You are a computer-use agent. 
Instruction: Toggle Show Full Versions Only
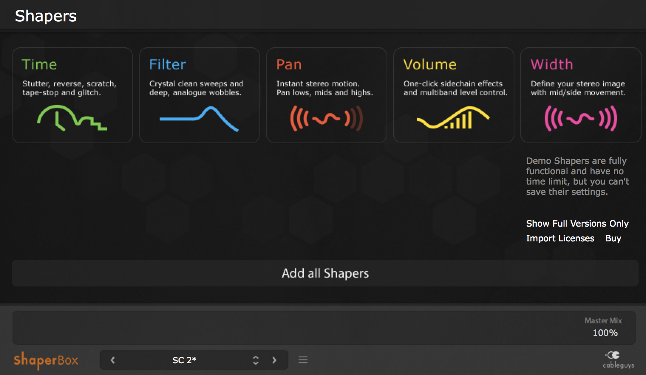pos(577,224)
